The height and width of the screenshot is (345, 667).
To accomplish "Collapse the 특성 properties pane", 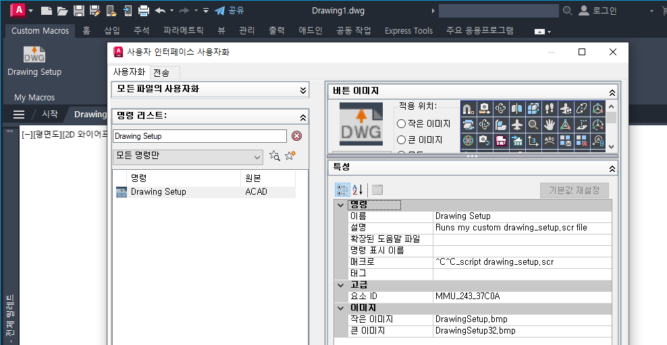I will point(612,168).
